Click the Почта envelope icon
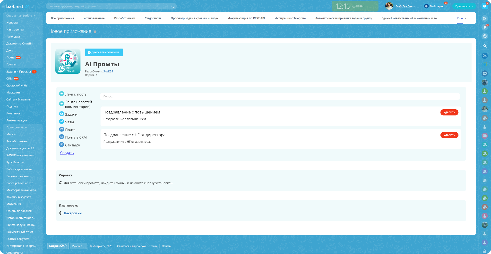Viewport: 491px width, 254px height. pos(62,129)
